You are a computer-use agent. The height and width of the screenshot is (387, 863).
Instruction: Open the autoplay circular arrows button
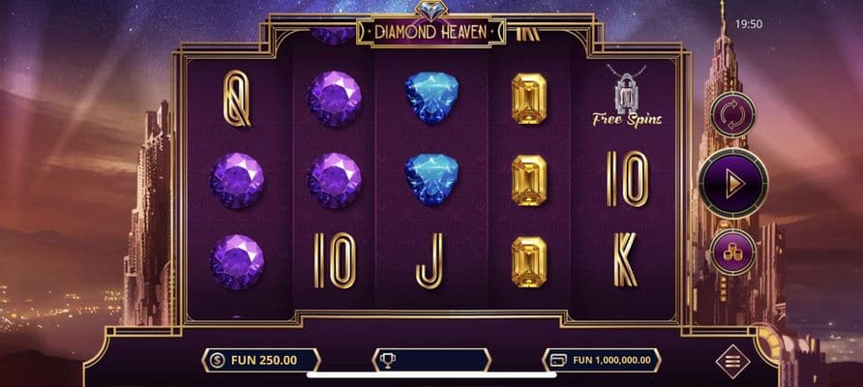[732, 114]
